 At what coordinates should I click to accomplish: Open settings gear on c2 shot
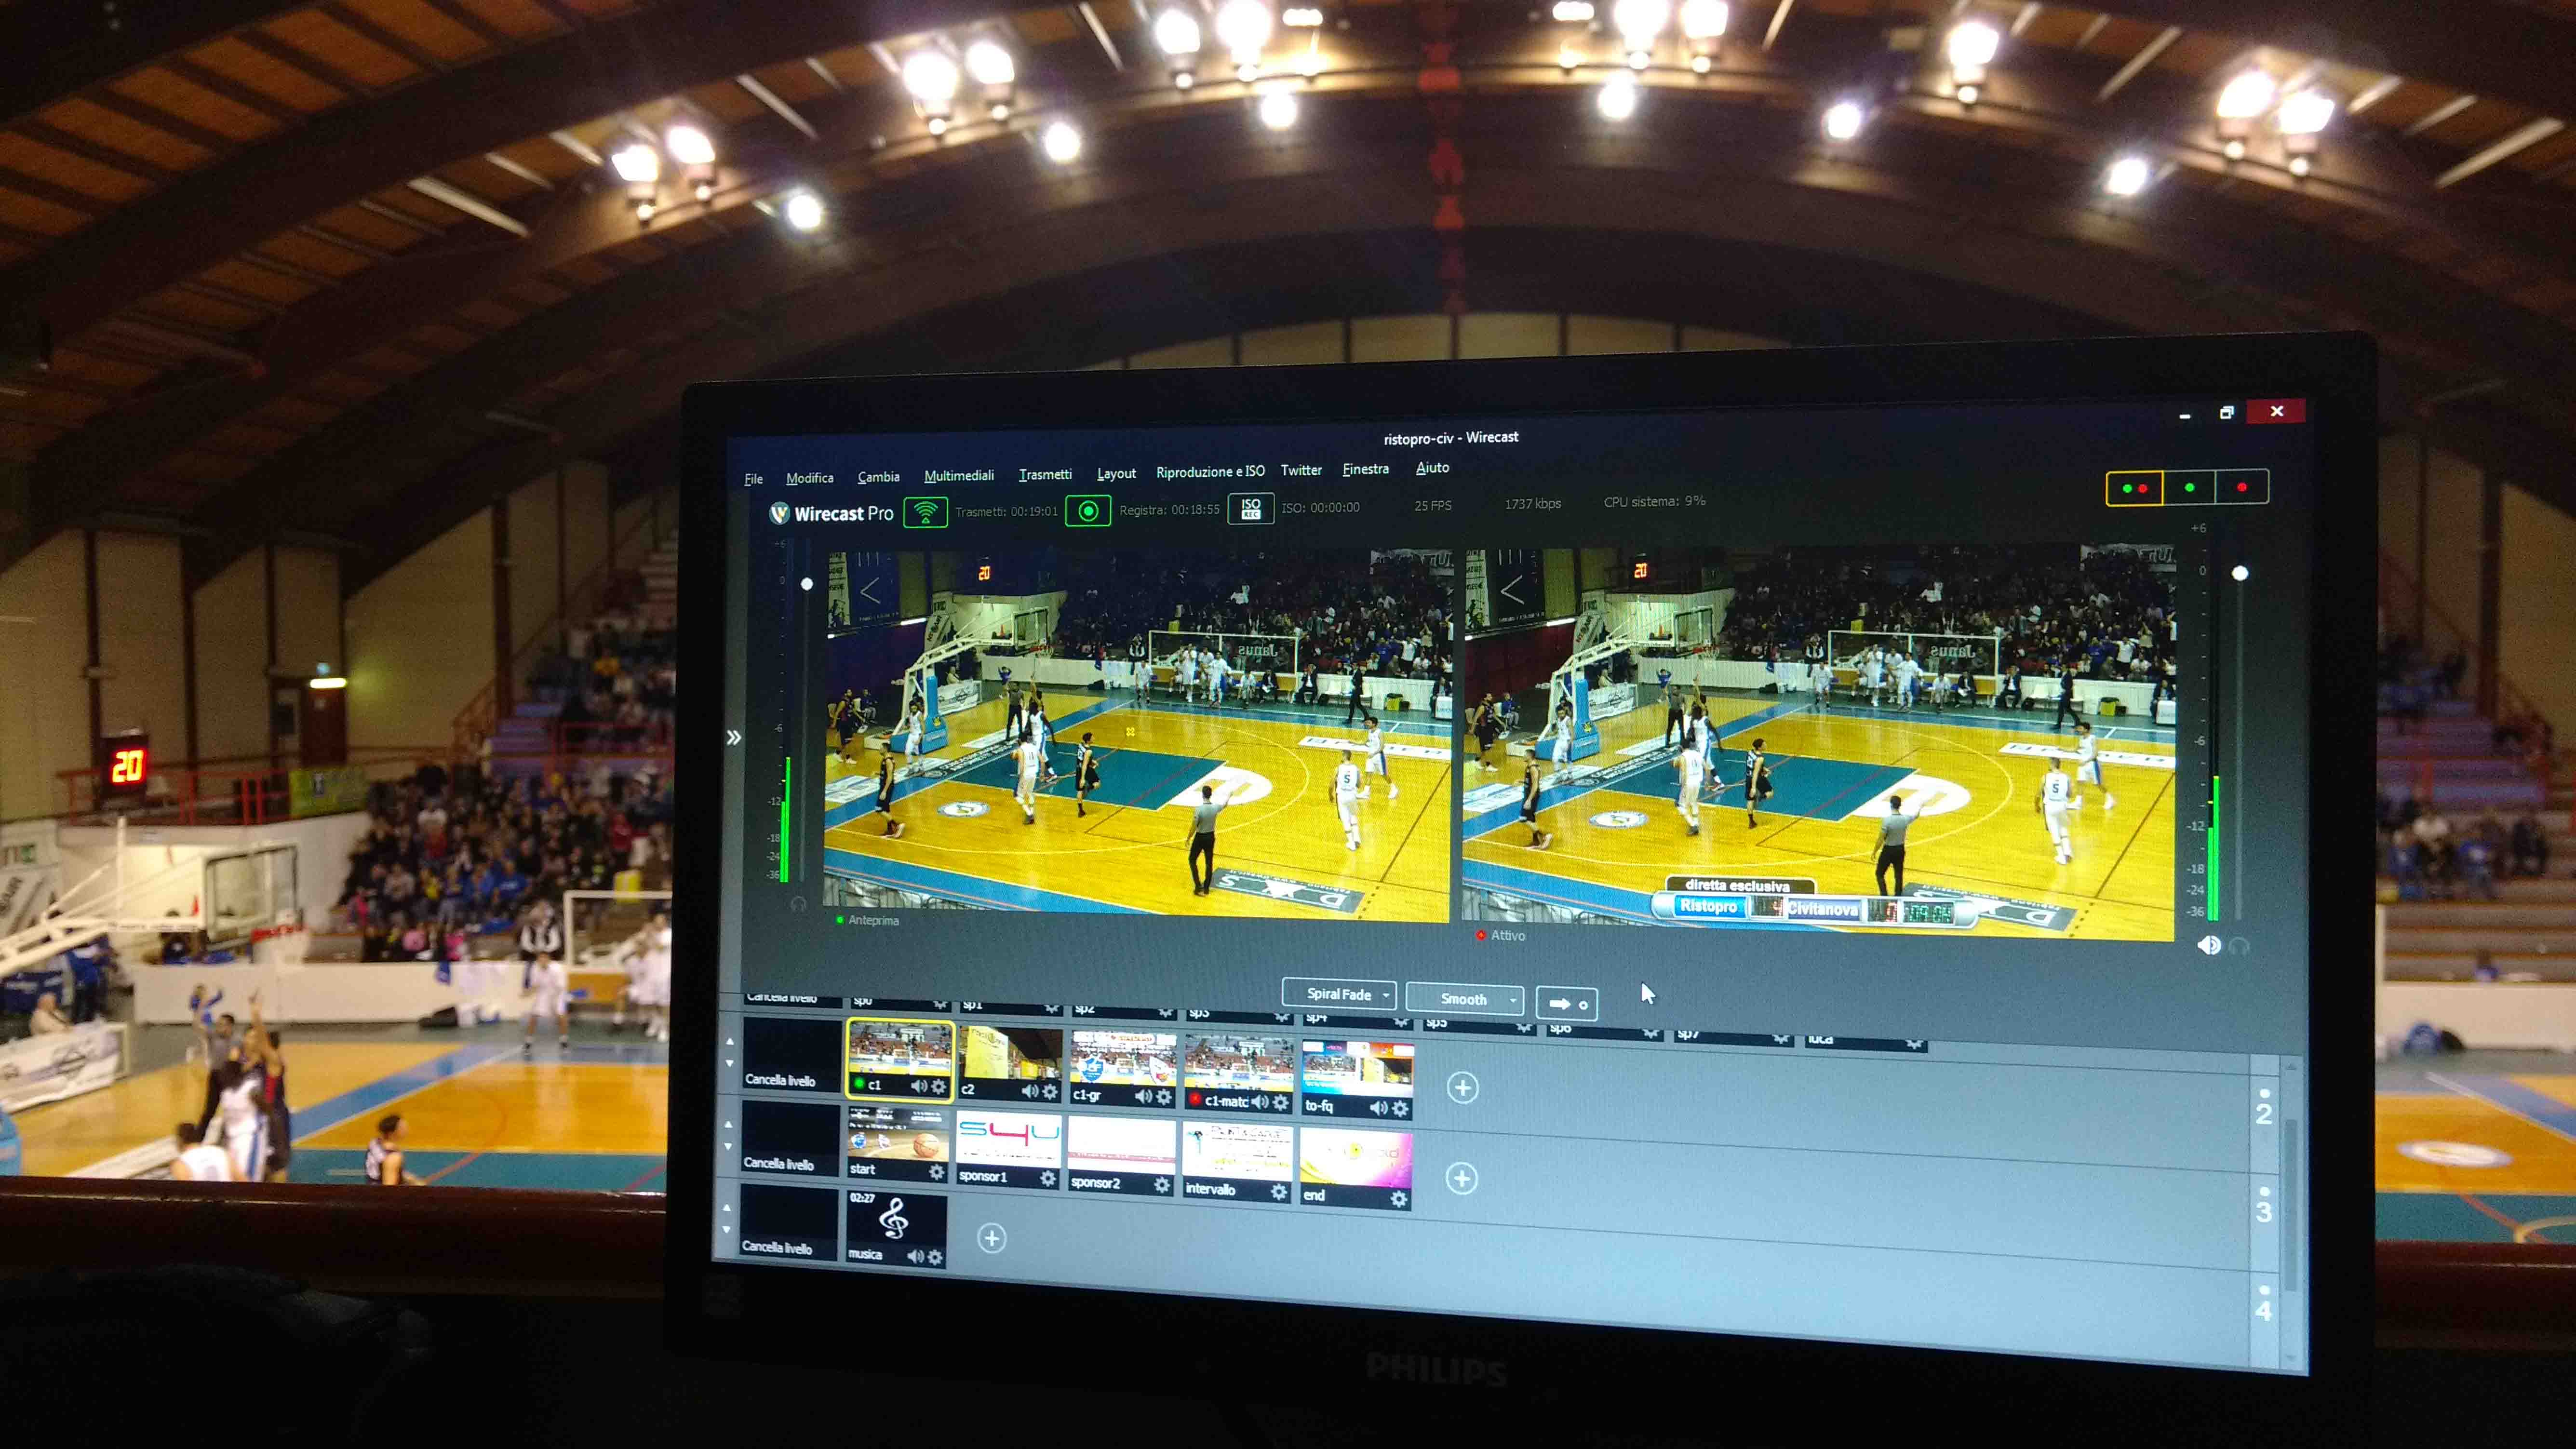click(1050, 1091)
